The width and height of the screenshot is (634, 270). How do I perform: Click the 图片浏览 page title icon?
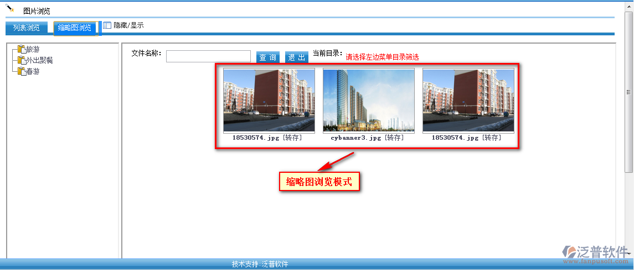[x=10, y=8]
